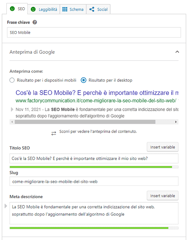The width and height of the screenshot is (188, 240).
Task: Click the Schema grid icon
Action: [x=65, y=9]
